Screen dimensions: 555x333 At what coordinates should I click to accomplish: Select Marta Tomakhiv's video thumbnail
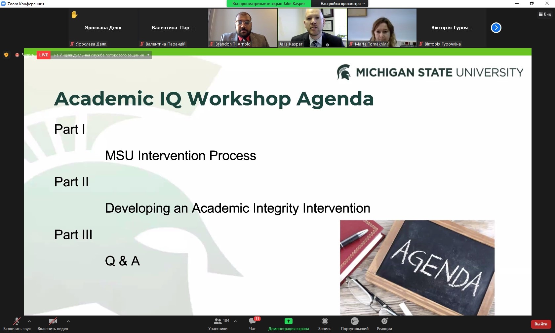(382, 28)
